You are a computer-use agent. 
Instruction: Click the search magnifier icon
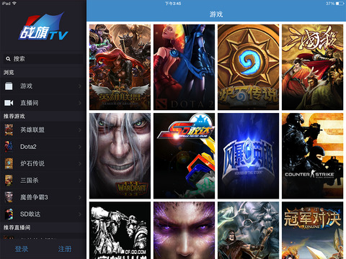pos(8,59)
